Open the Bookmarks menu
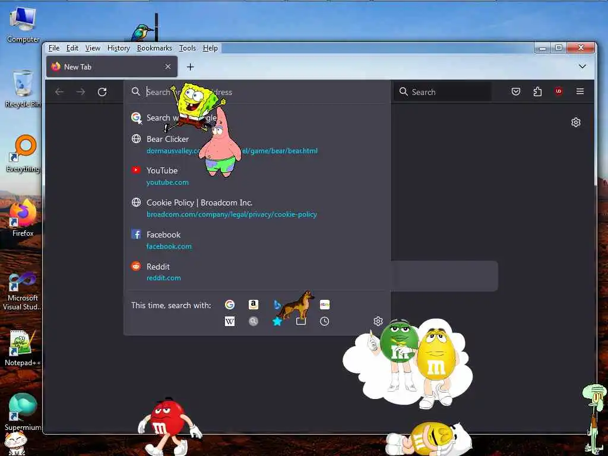 (154, 48)
